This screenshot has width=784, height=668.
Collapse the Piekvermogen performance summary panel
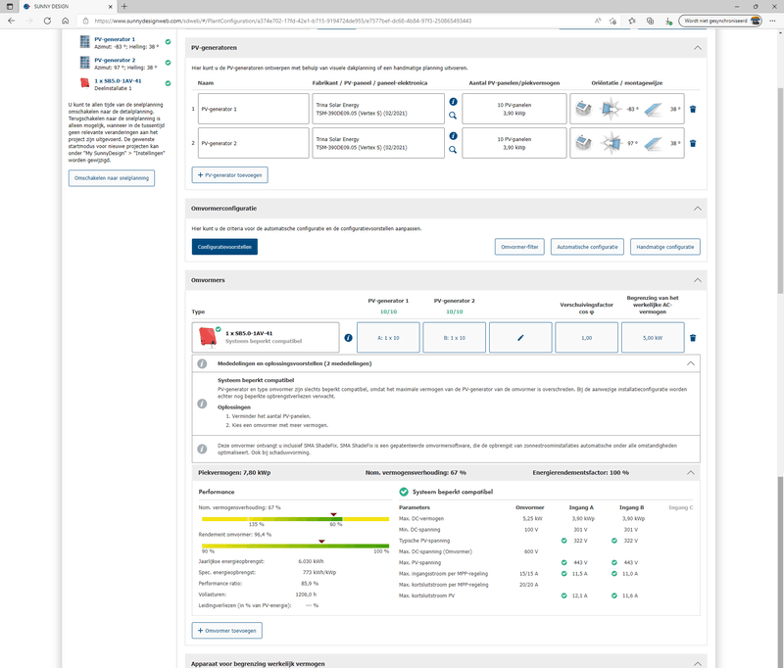pos(691,473)
